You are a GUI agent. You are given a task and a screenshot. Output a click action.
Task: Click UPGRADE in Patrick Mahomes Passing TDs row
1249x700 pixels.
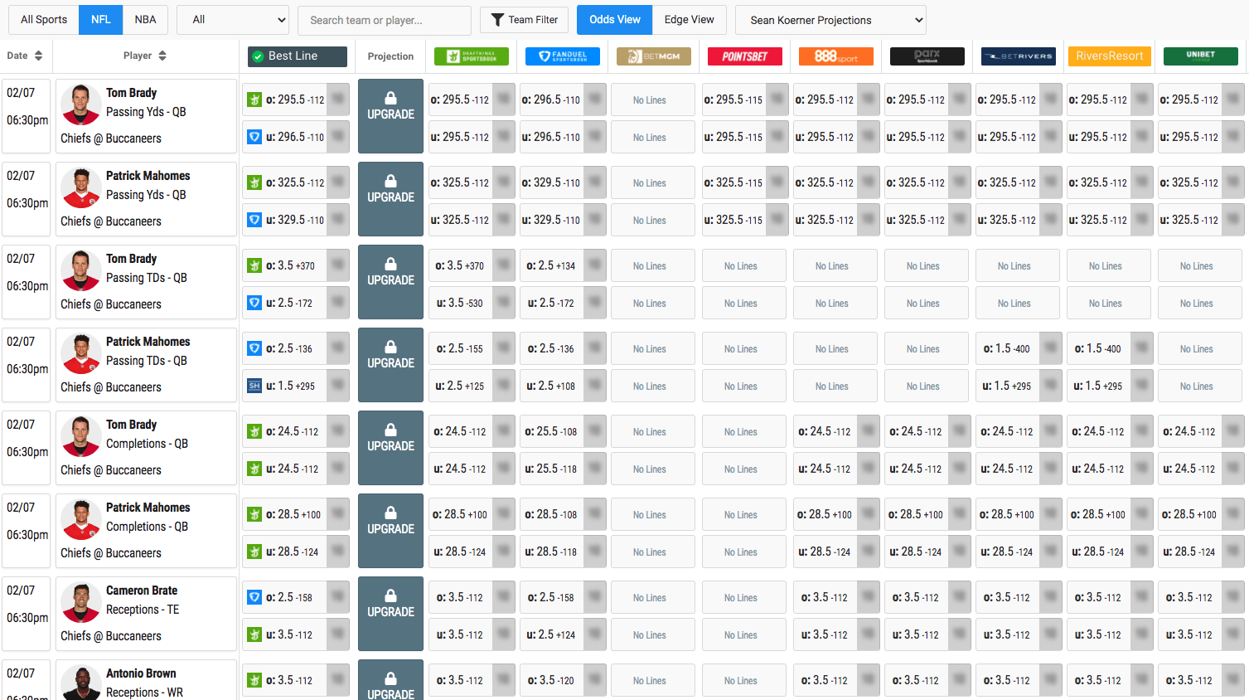coord(390,365)
